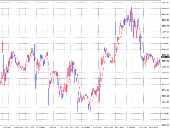Select the 15 Jul 05:00 time label
The width and height of the screenshot is (170, 129).
click(120, 127)
